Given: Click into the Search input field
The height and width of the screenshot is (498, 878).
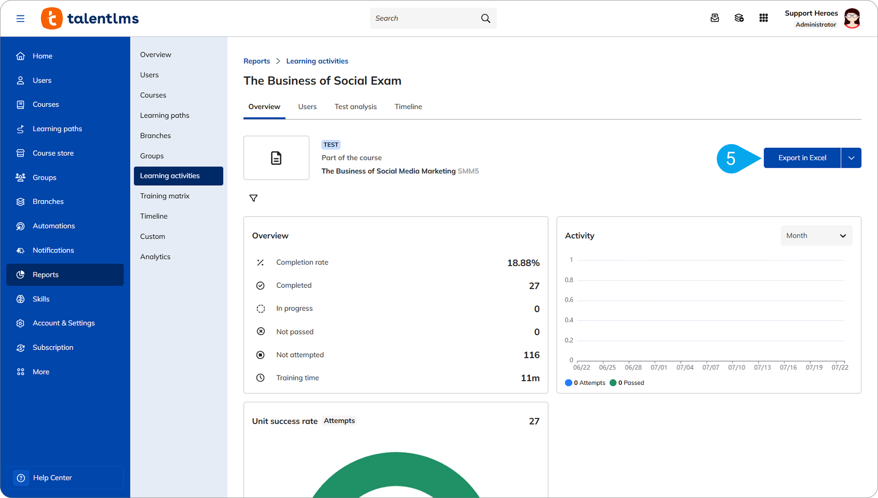Looking at the screenshot, I should [x=425, y=18].
